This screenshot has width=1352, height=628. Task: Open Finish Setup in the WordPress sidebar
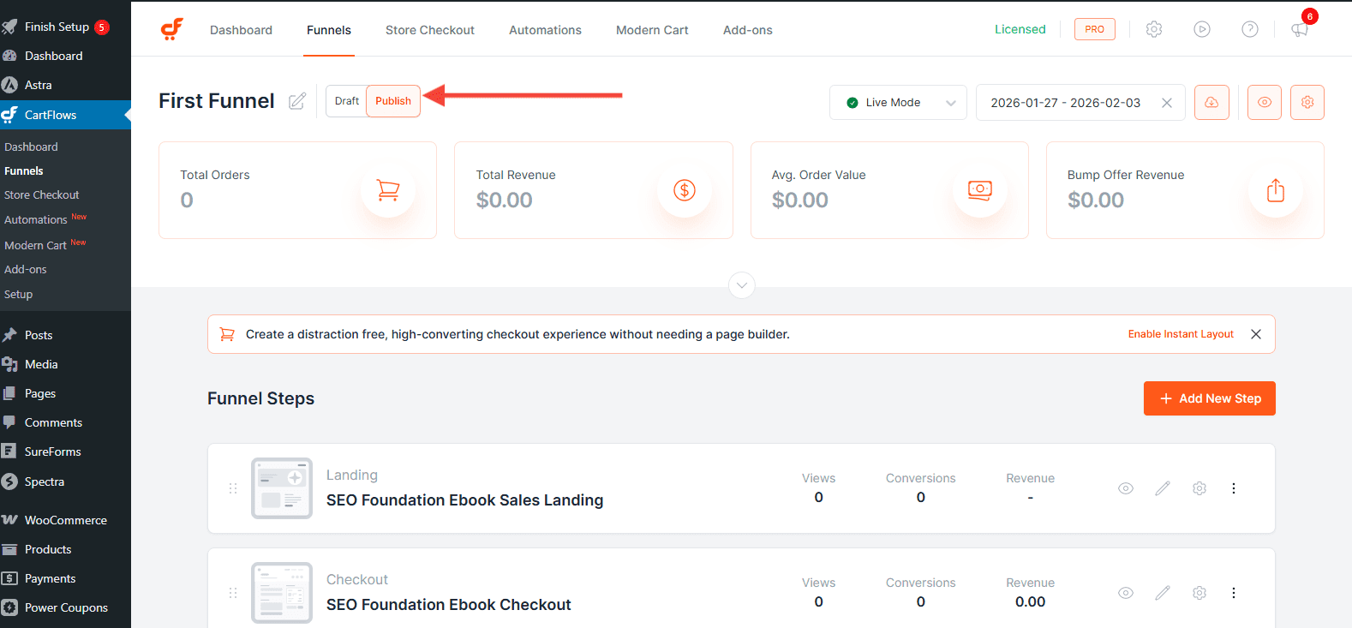pos(65,27)
